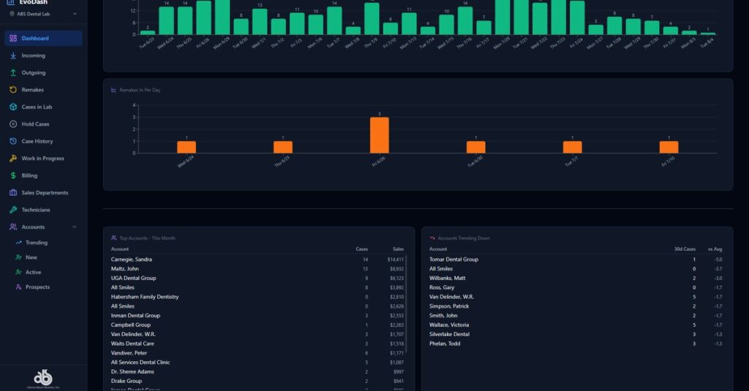749x391 pixels.
Task: Click the location pin icon beside ABS Dental Lab
Action: pos(12,14)
